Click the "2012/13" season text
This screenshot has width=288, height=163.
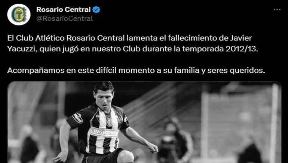point(242,49)
